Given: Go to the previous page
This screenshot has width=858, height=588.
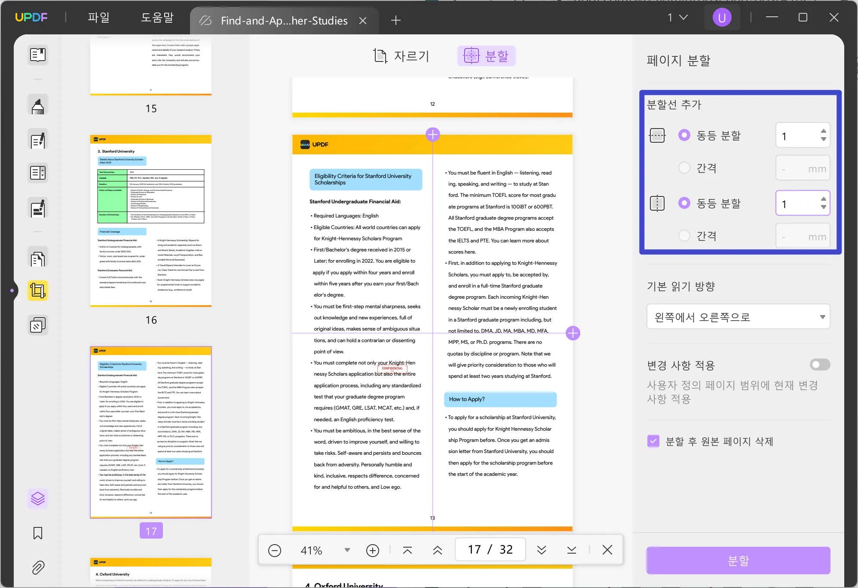Looking at the screenshot, I should (438, 550).
